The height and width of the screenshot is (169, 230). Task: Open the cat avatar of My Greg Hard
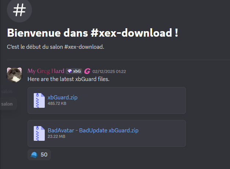pyautogui.click(x=14, y=75)
